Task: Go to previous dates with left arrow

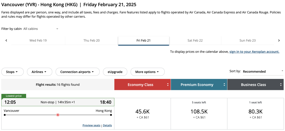Action: coord(6,41)
